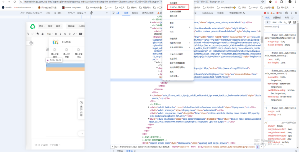Toggle bold formatting in the editor

56,34
